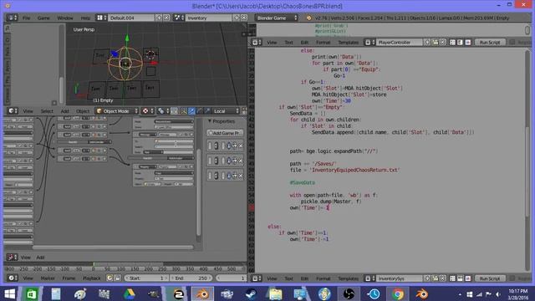Toggle syntax highlighting in upper text editor
535x301 pixels.
pyautogui.click(x=468, y=43)
